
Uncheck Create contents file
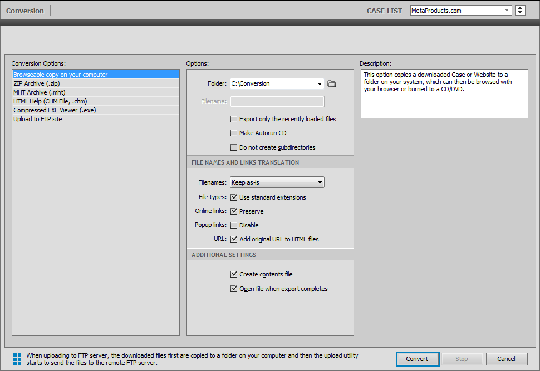click(x=234, y=274)
